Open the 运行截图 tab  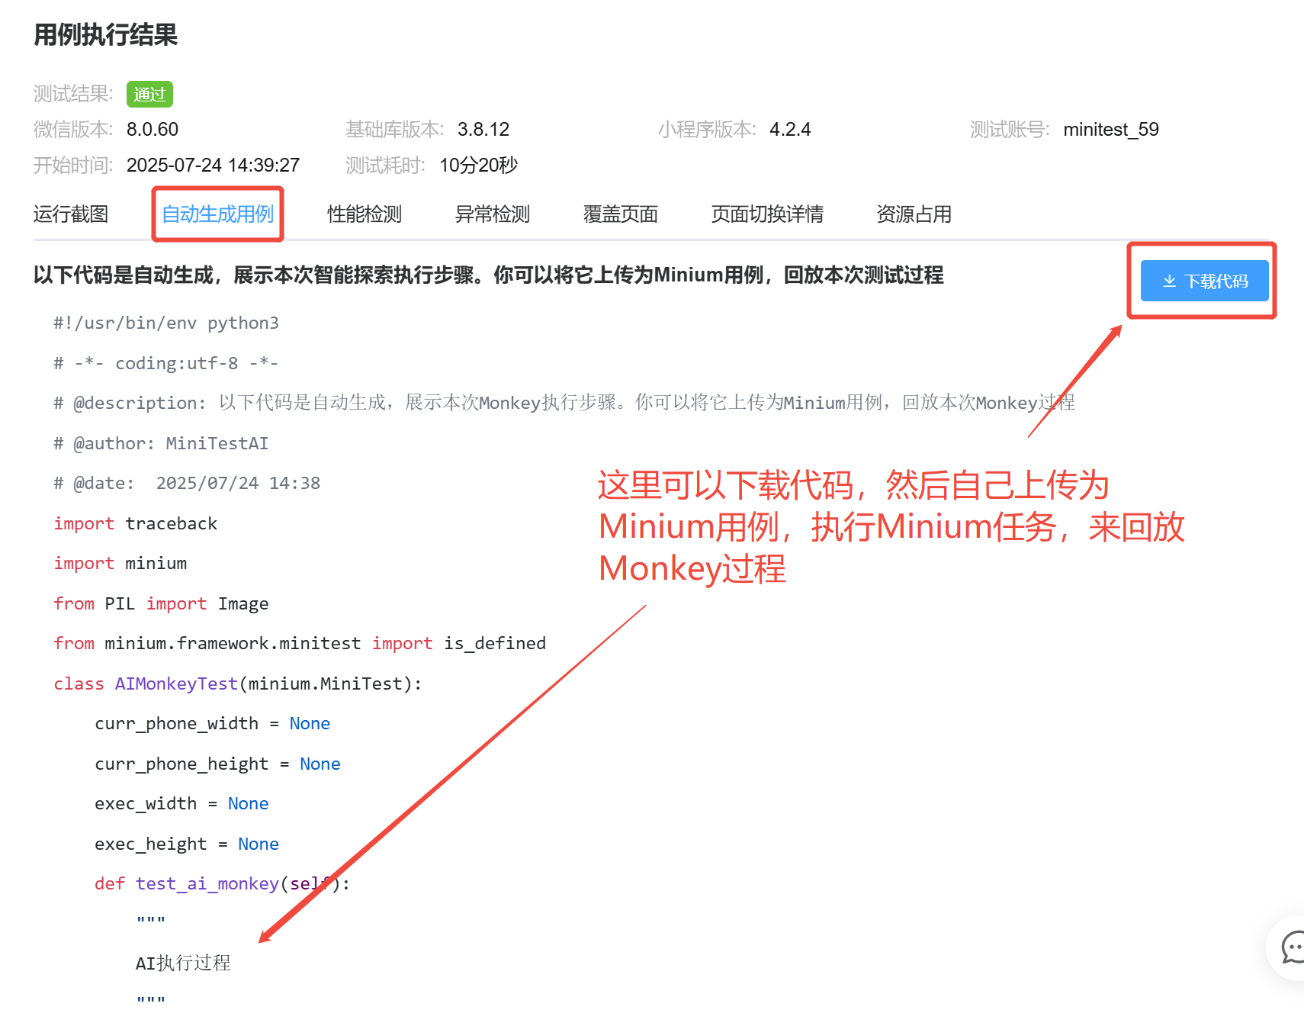pyautogui.click(x=71, y=214)
